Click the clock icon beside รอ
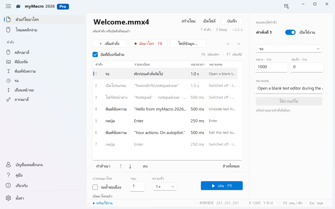Screen dimensions: 335x209 coord(8,80)
